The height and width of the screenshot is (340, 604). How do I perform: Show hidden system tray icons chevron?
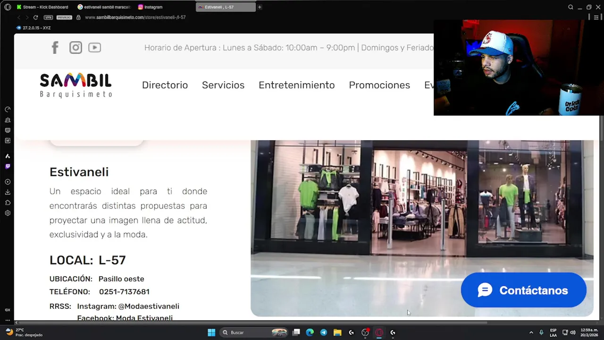tap(531, 332)
